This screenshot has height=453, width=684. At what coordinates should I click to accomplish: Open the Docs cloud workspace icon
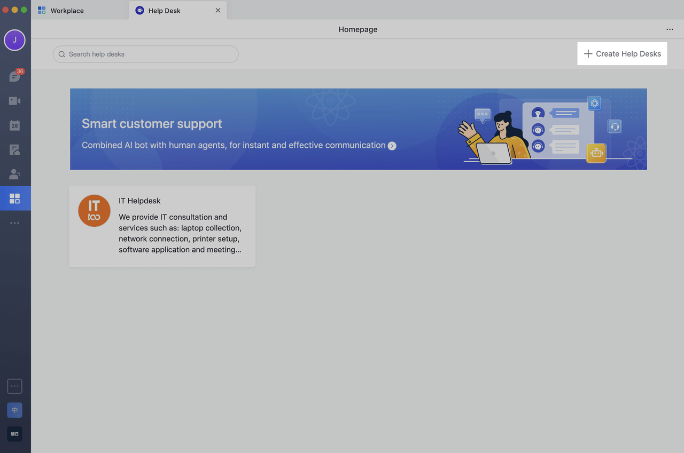click(x=14, y=149)
